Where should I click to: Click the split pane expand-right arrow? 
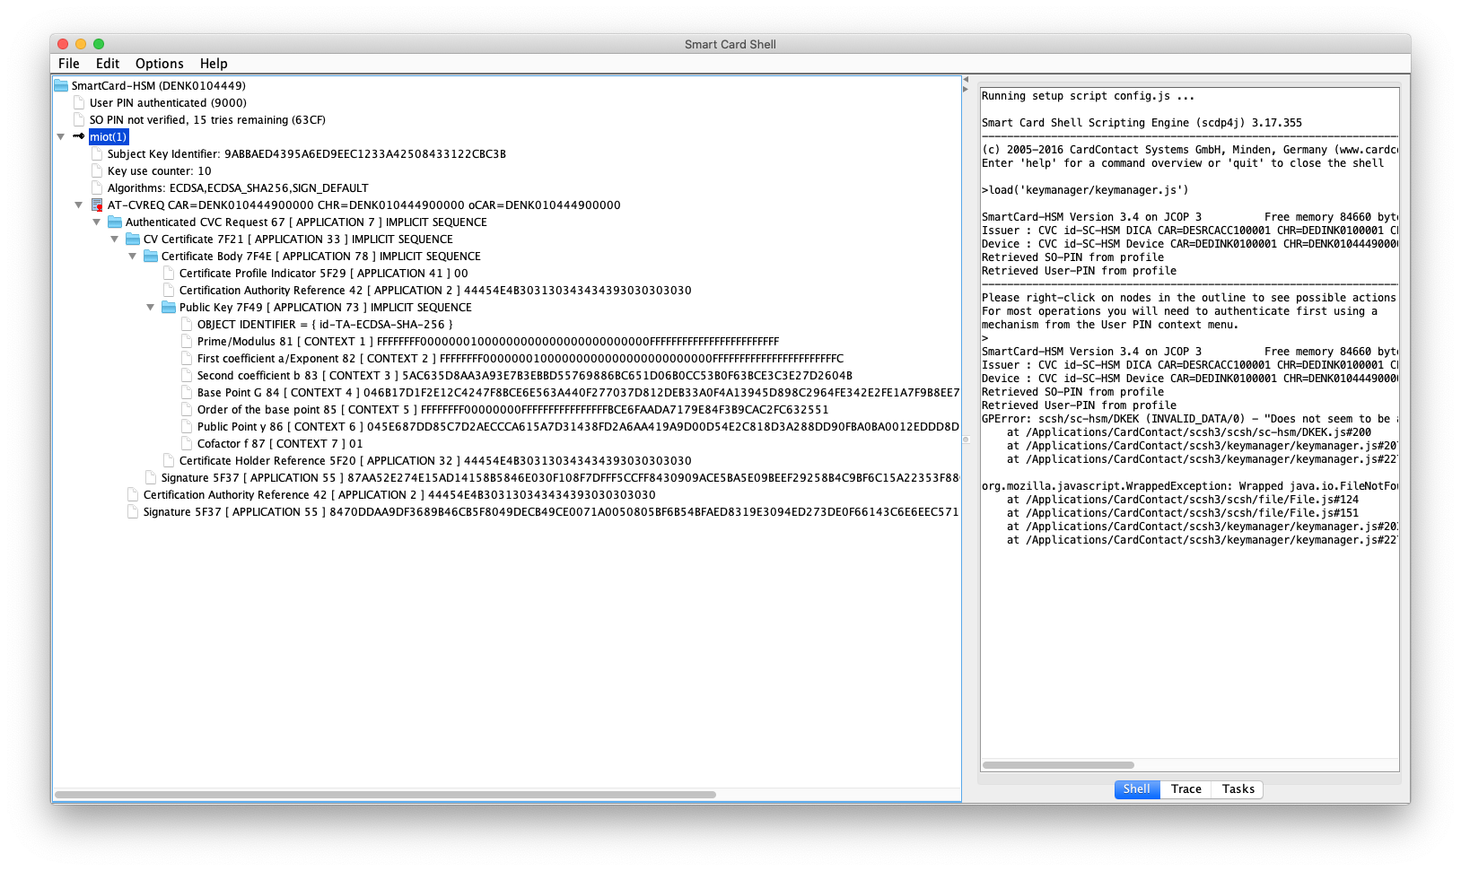(x=966, y=89)
